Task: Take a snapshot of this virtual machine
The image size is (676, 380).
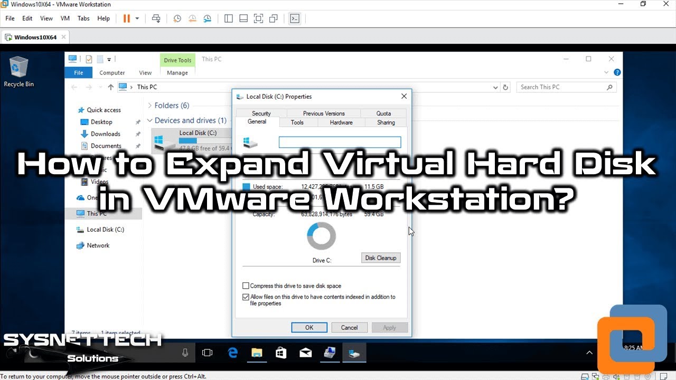Action: pyautogui.click(x=177, y=18)
